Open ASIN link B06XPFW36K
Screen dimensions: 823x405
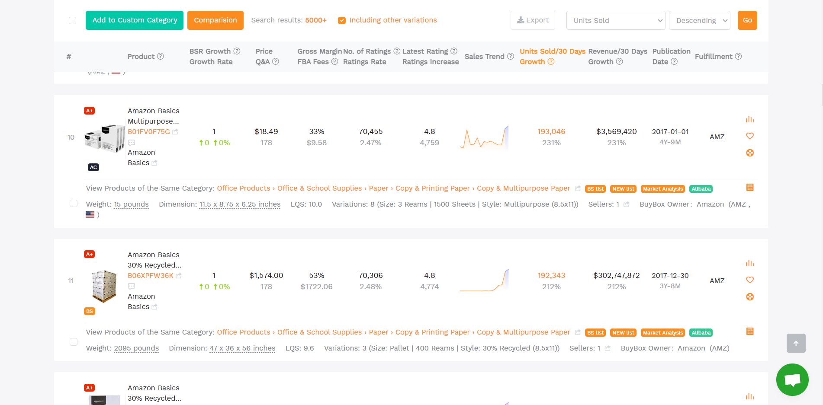click(x=151, y=276)
